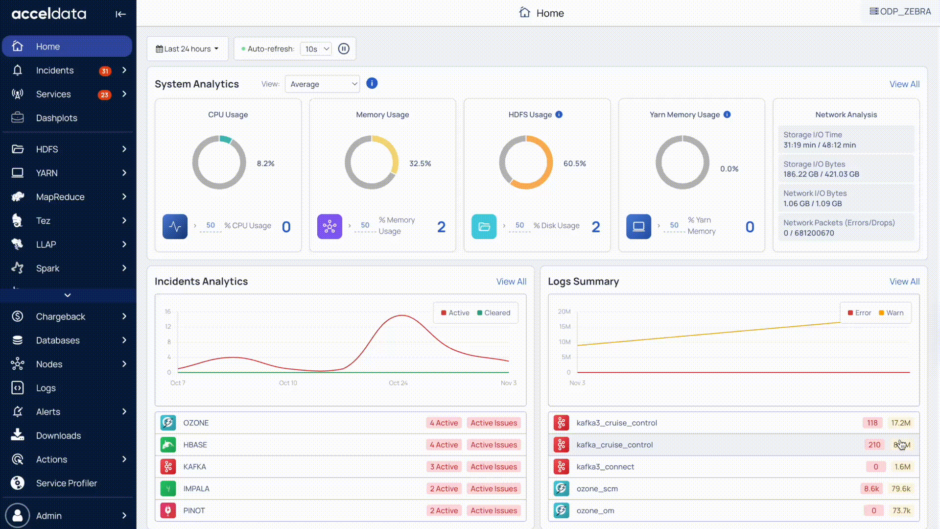Image resolution: width=940 pixels, height=529 pixels.
Task: Open the Last 24 hours time dropdown
Action: tap(187, 49)
